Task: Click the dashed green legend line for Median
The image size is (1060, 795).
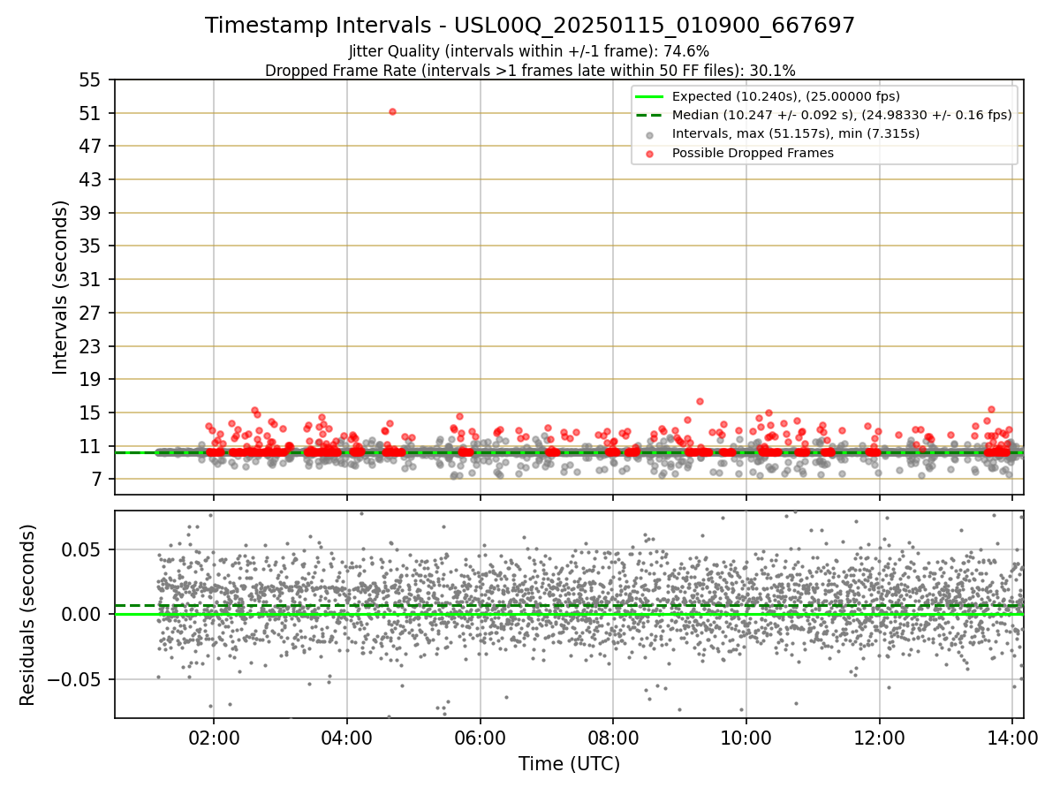Action: (649, 115)
